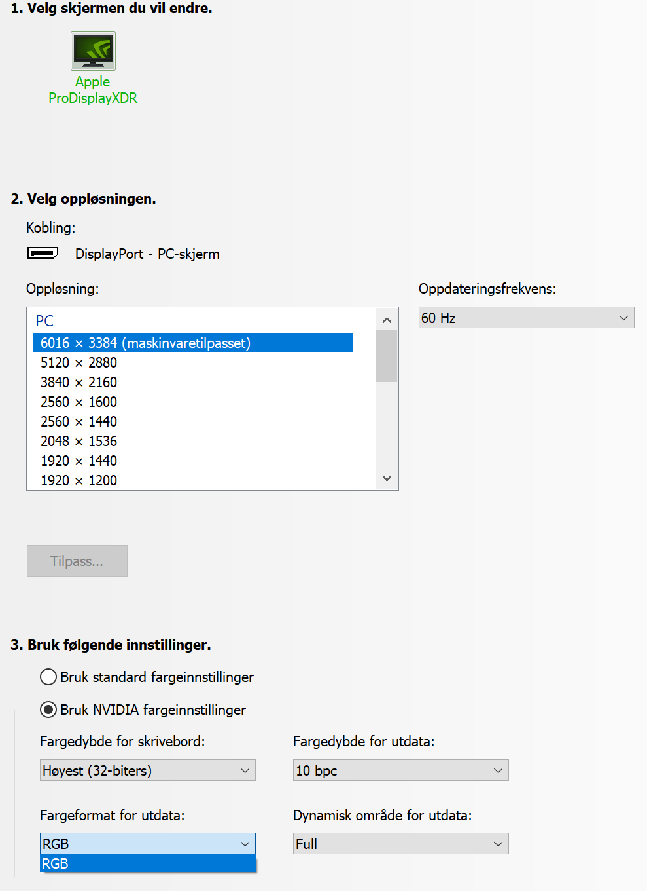Click the PC group header in resolution list
This screenshot has height=891, width=647.
44,321
